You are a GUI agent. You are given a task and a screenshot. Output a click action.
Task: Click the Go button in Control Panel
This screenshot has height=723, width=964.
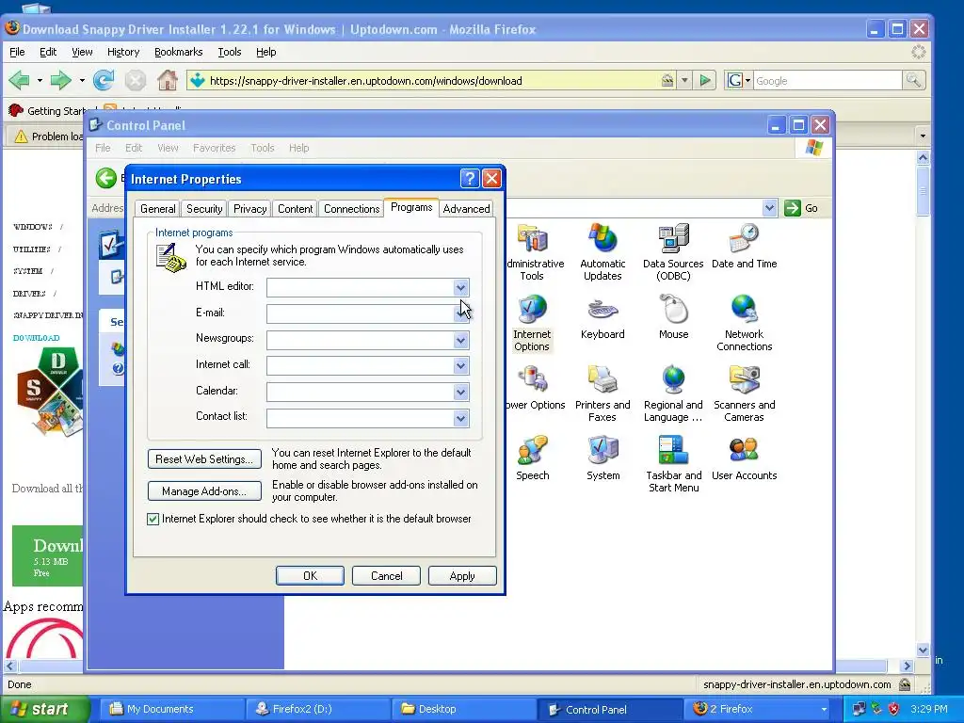click(802, 208)
